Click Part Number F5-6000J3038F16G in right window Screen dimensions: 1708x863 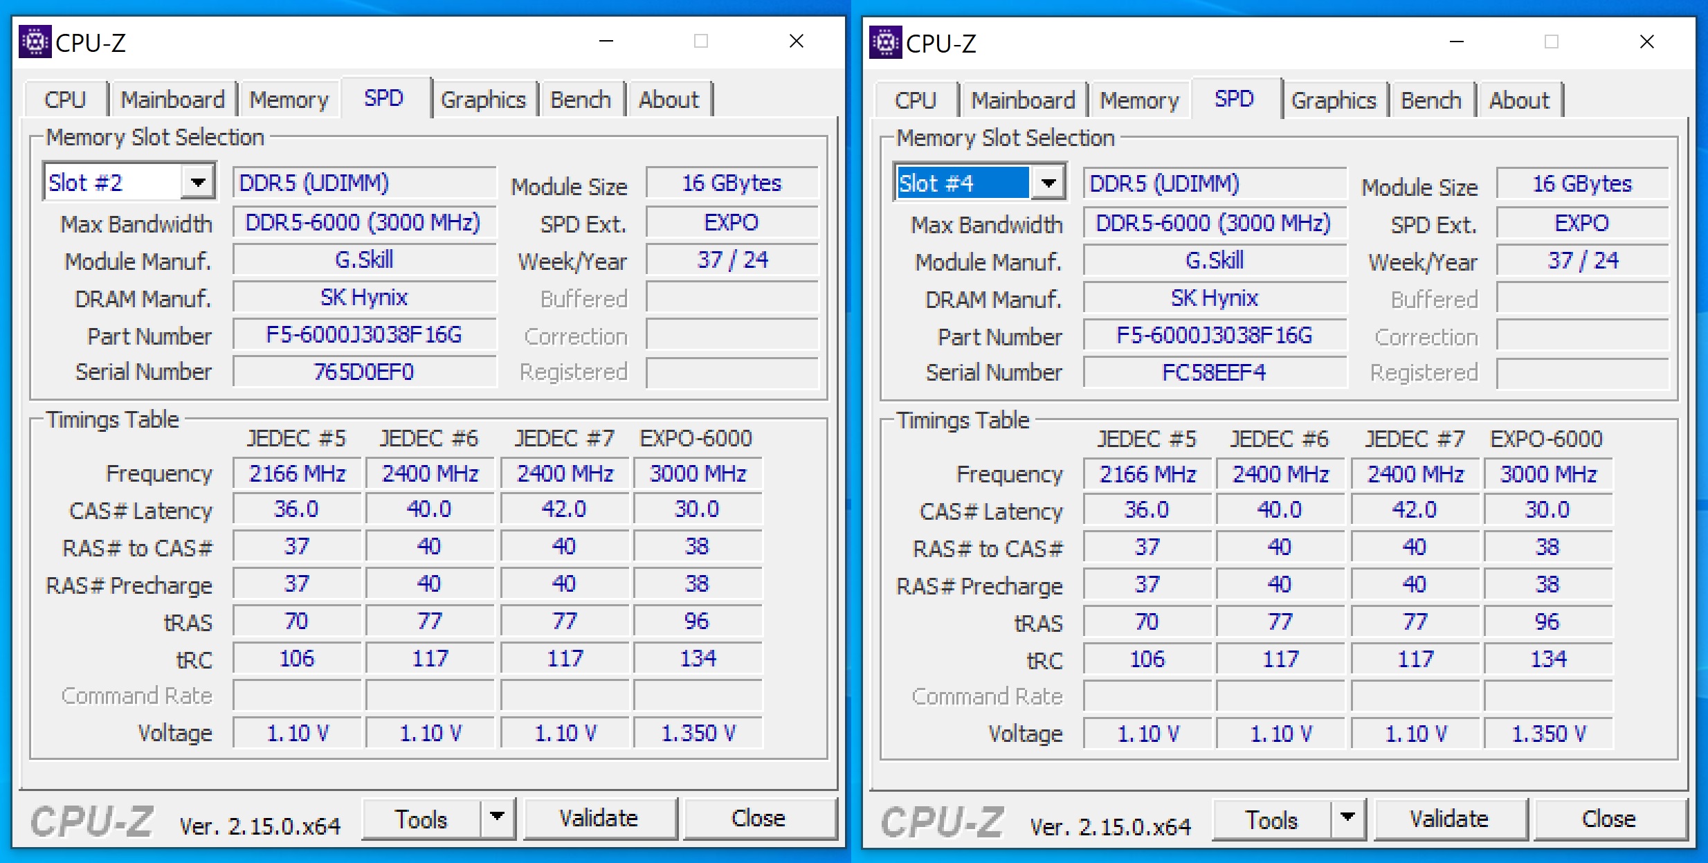click(x=1215, y=336)
